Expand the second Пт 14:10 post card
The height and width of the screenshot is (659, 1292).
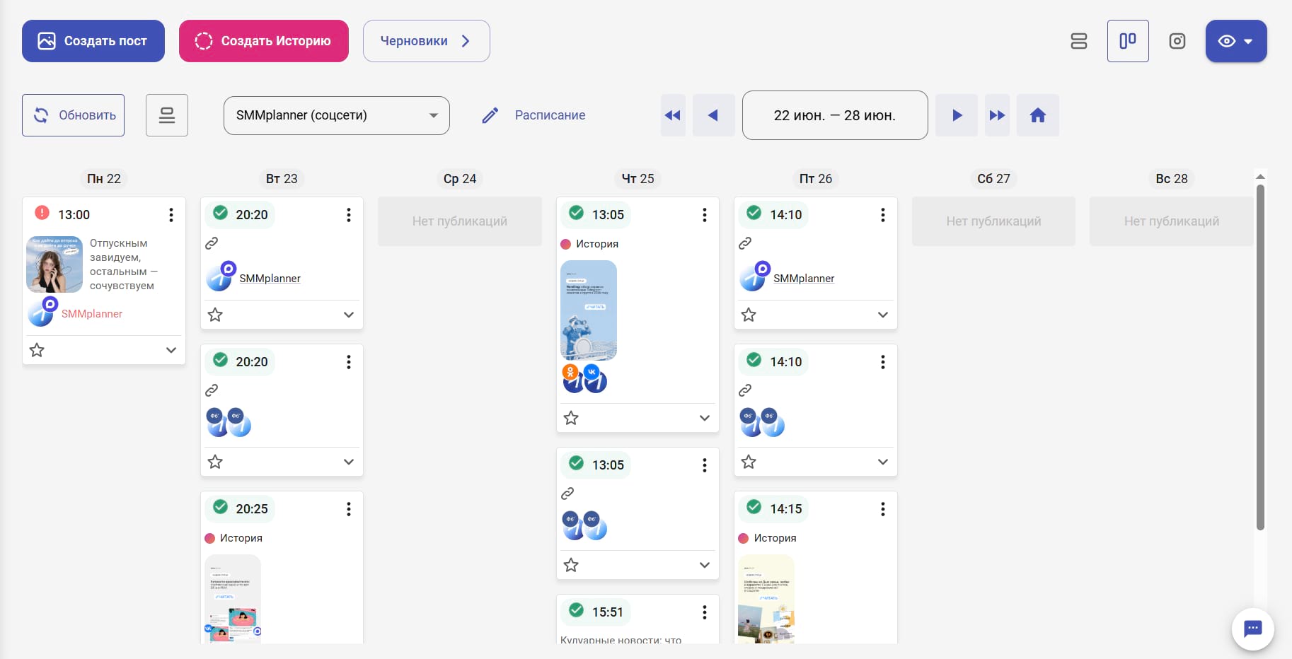[883, 462]
